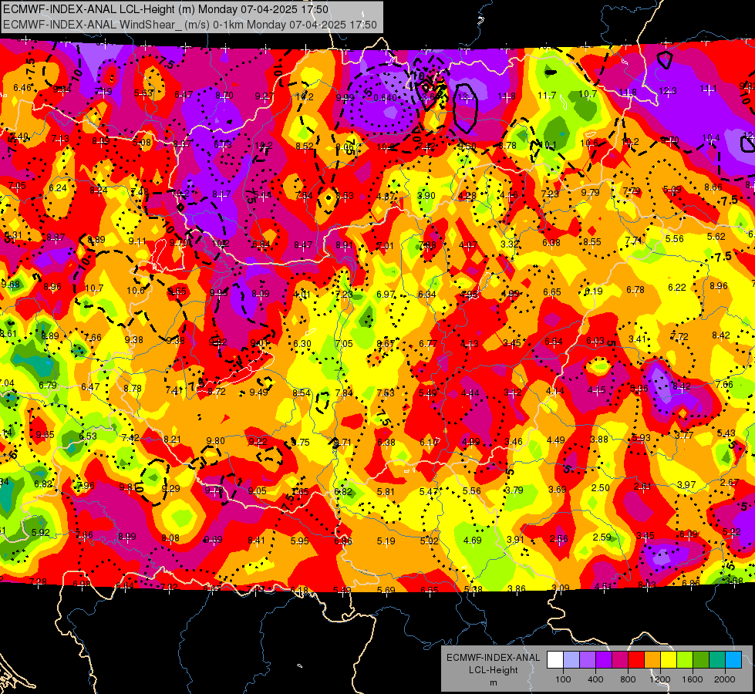
Task: Click the wind shear value 6.46
Action: [22, 88]
